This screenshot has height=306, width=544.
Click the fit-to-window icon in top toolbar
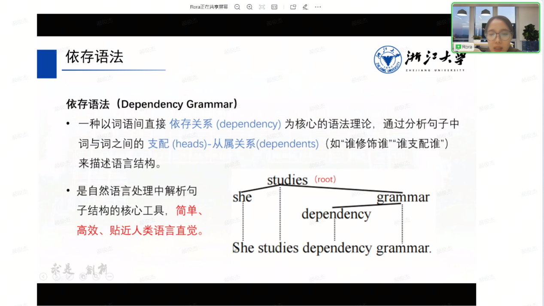coord(262,7)
